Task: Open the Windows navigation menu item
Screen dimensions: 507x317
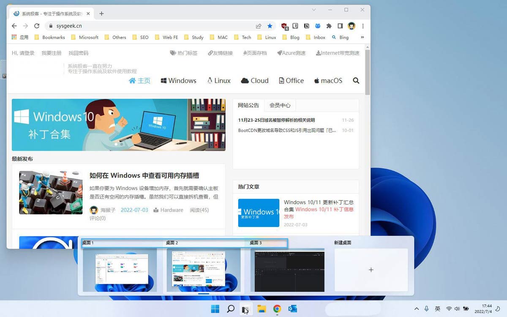Action: [178, 81]
